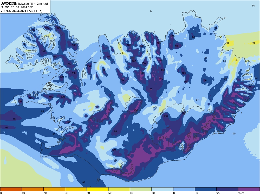Click the legend tick label '99.9'
This screenshot has width=260, height=195.
[x=241, y=193]
